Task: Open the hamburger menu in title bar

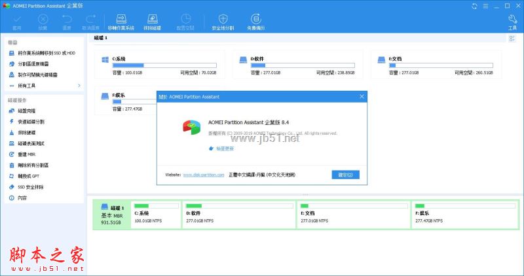Action: coord(485,6)
